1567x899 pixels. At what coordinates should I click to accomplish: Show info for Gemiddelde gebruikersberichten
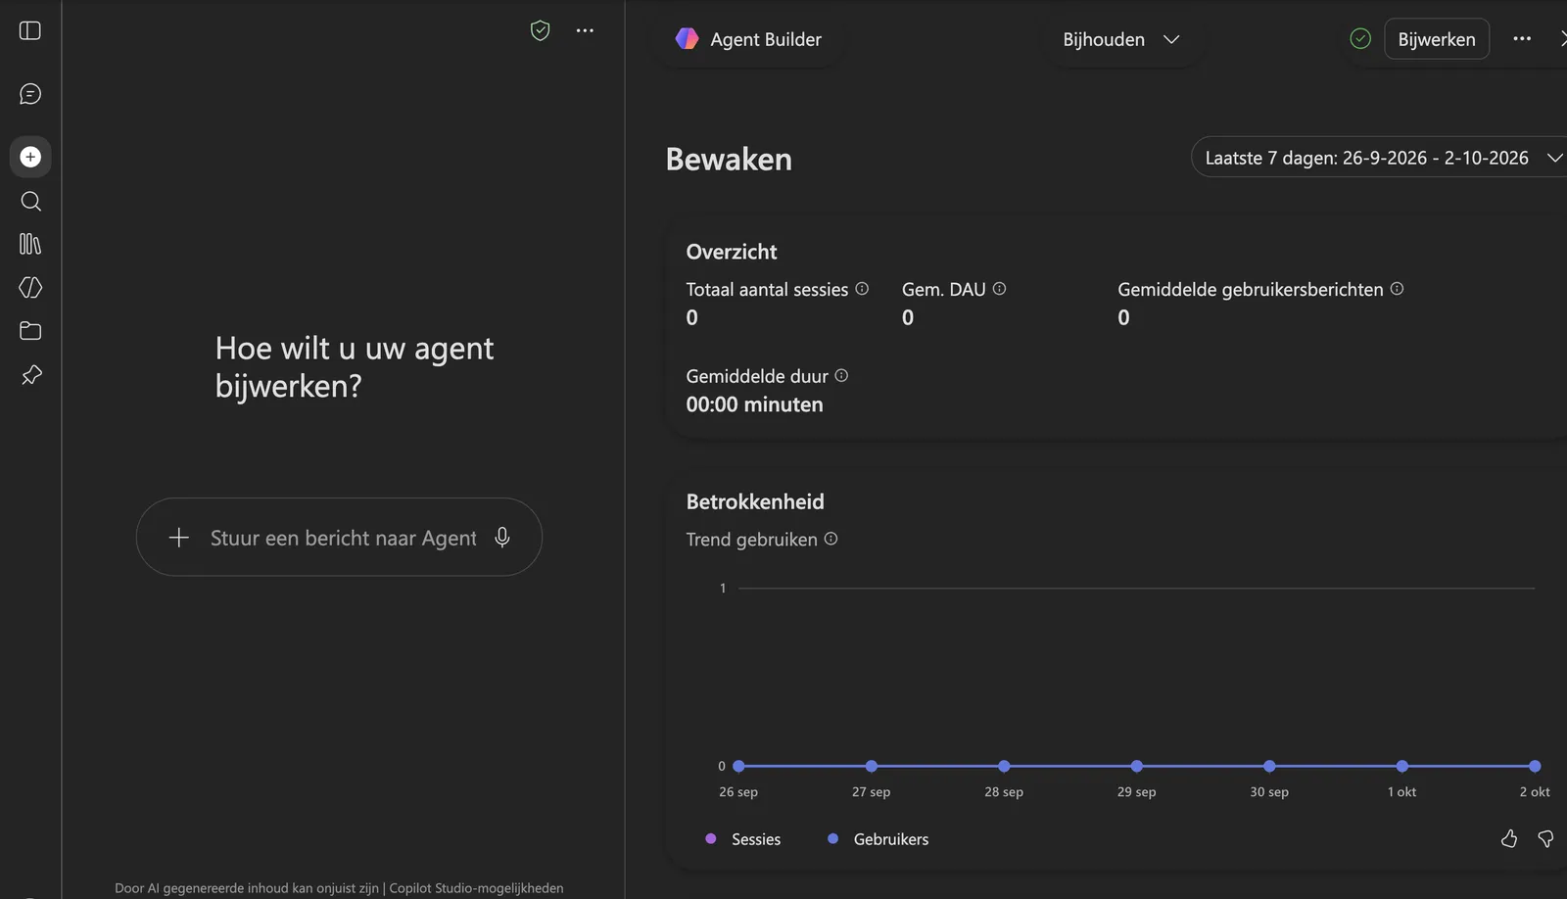[x=1397, y=289]
